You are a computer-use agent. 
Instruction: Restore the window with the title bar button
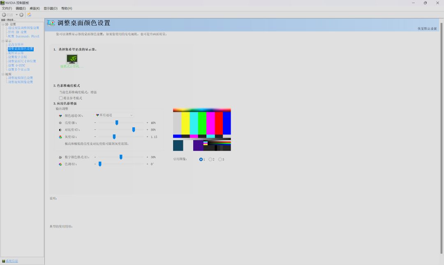coord(425,3)
